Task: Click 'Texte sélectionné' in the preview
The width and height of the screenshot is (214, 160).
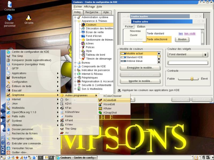Action: 157,39
